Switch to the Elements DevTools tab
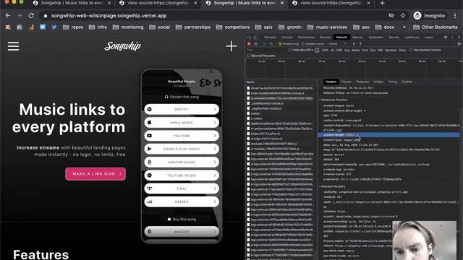 270,38
